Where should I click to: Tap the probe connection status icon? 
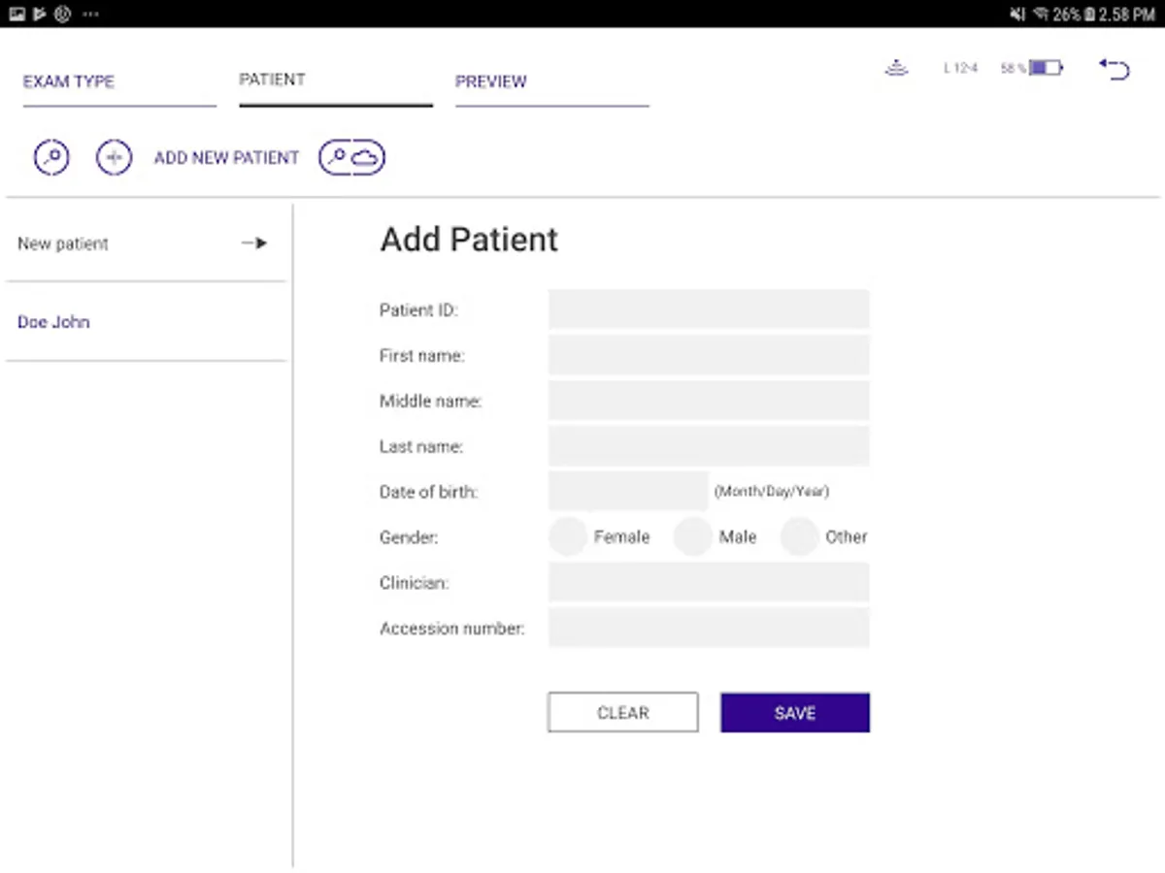(x=896, y=69)
